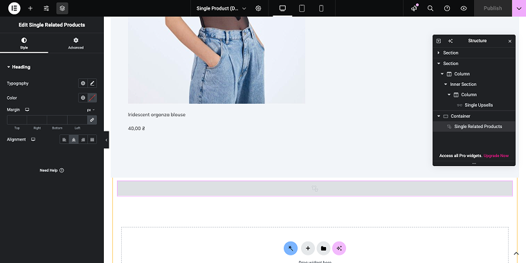Click the Structure panel bottom resize handle
526x263 pixels.
(x=474, y=163)
